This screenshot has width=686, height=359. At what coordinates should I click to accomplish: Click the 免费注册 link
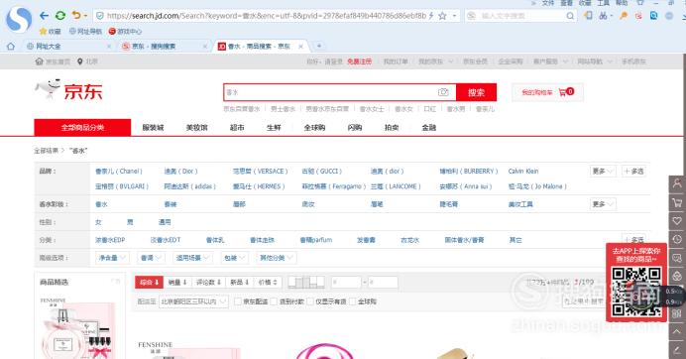359,61
